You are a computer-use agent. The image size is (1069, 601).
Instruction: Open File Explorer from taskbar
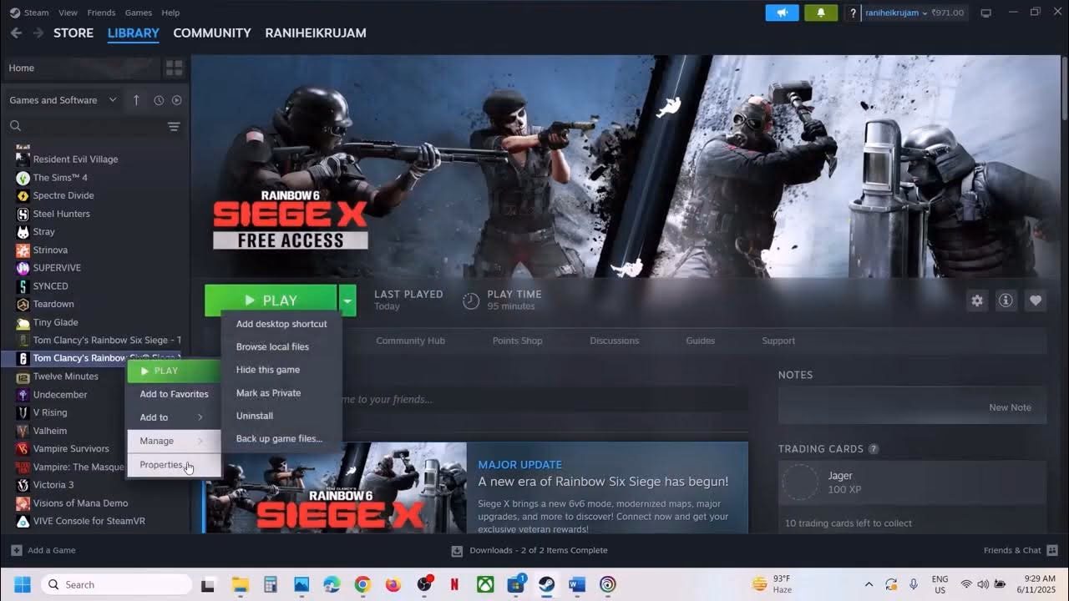click(240, 584)
